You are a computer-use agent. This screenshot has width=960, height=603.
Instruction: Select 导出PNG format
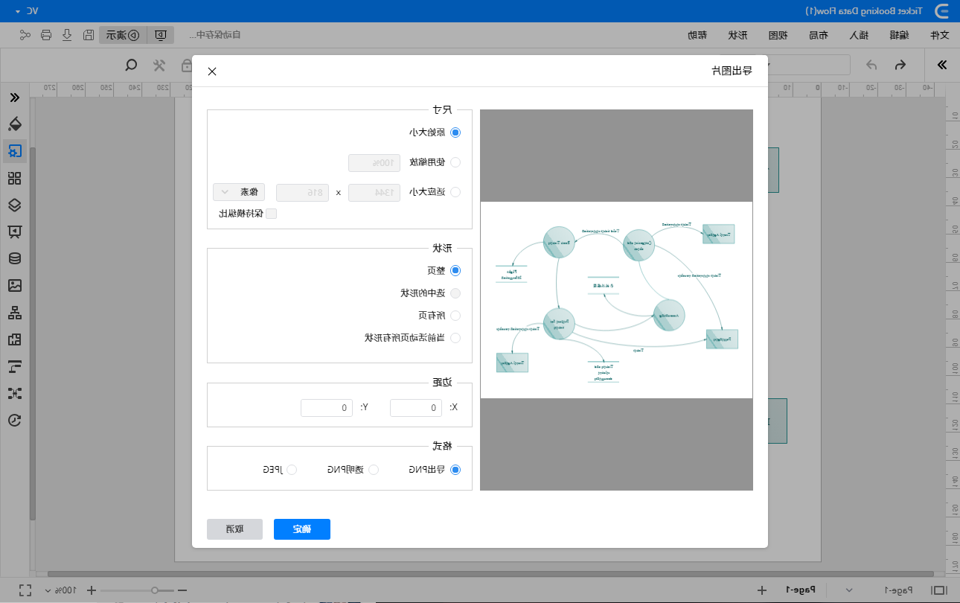coord(456,470)
